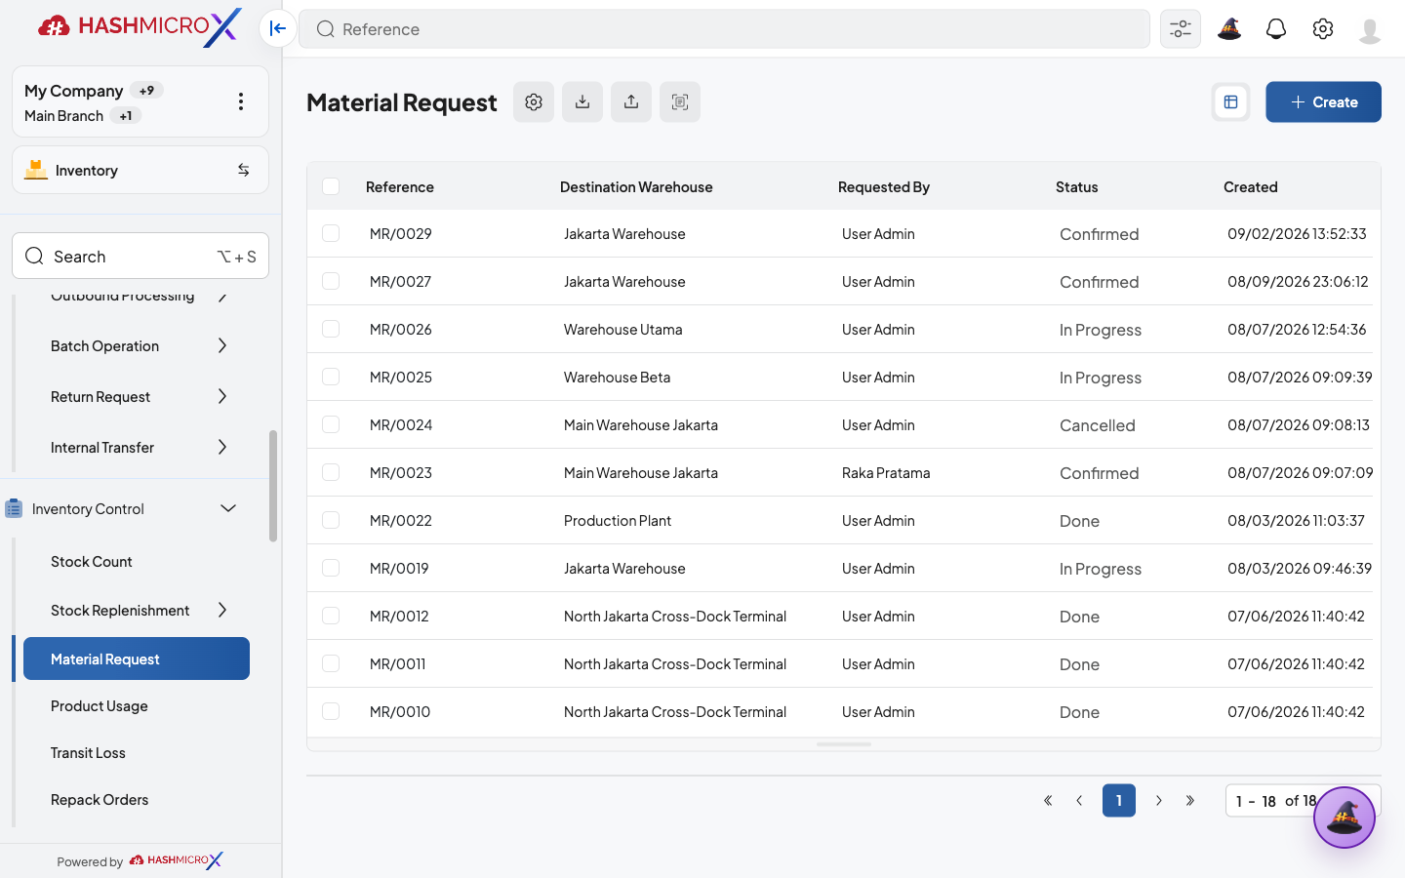Screen dimensions: 1405x878
Task: Sort by the Reference column header
Action: [400, 186]
